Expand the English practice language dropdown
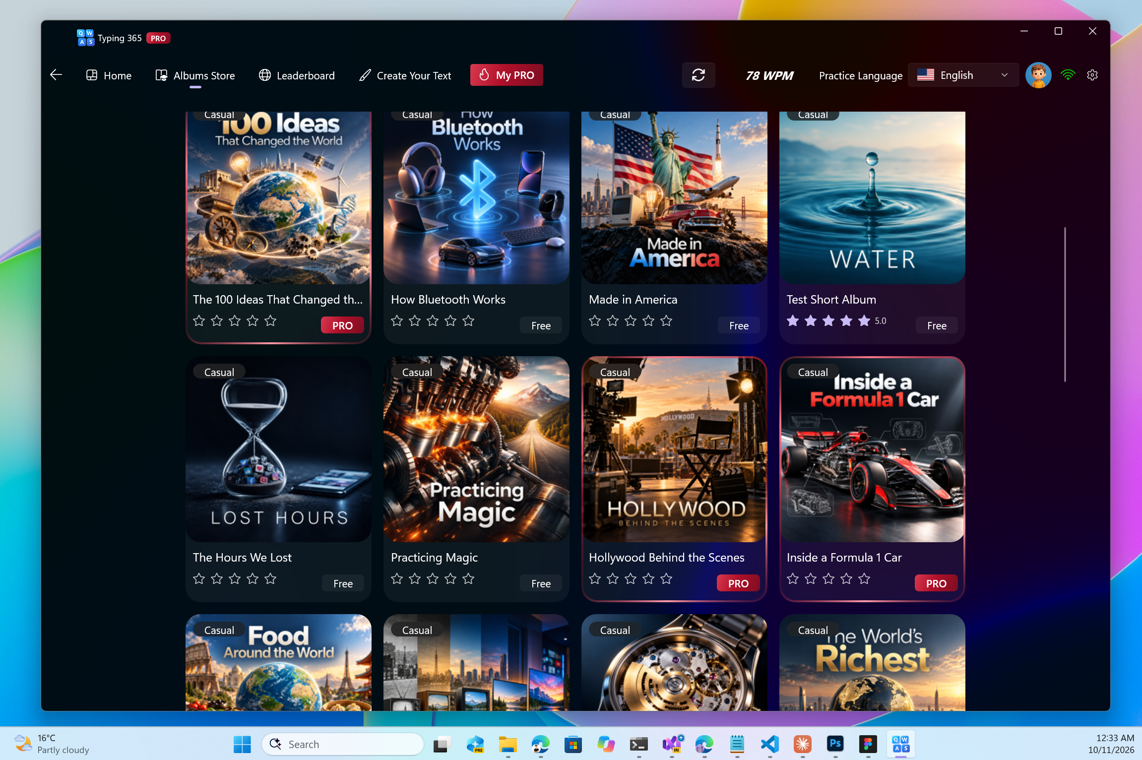The image size is (1142, 760). [x=963, y=75]
